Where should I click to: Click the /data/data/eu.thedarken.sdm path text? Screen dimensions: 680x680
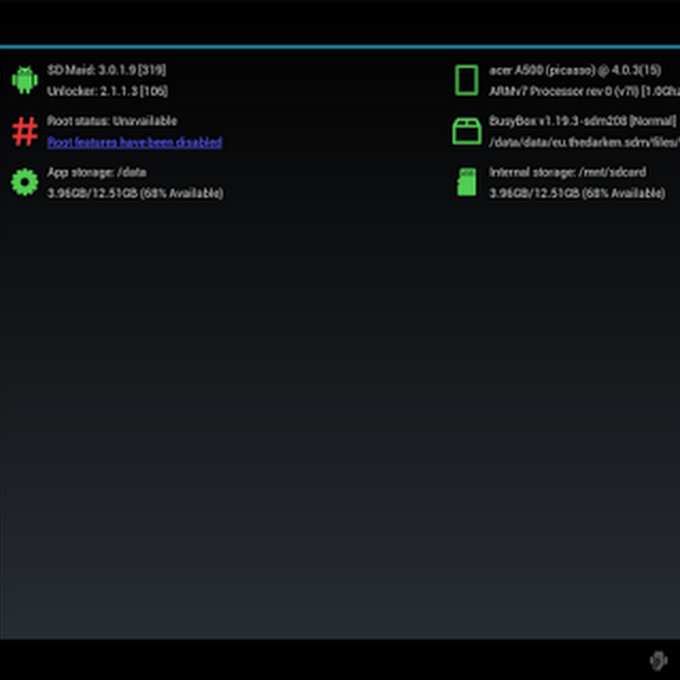585,142
